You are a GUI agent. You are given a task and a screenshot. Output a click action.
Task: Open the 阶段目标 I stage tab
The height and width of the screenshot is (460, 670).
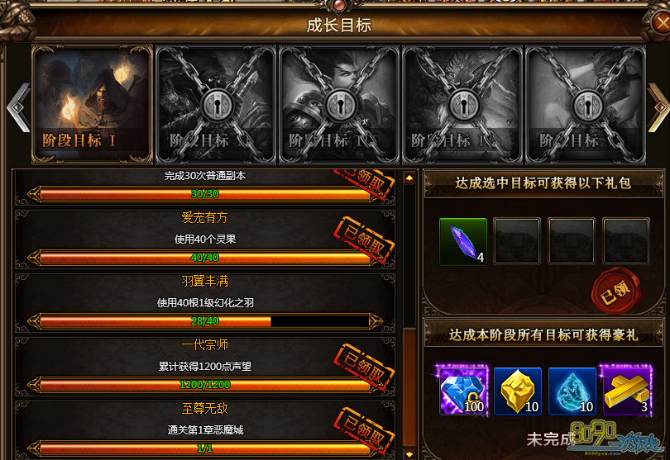point(93,105)
